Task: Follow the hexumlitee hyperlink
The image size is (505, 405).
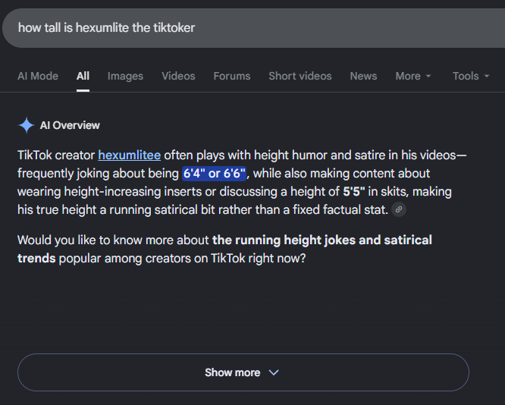Action: [130, 155]
